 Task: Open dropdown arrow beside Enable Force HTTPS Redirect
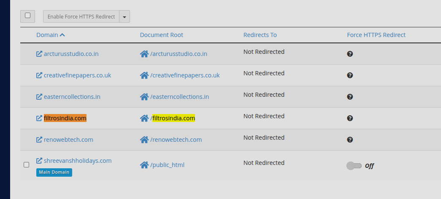click(x=124, y=17)
